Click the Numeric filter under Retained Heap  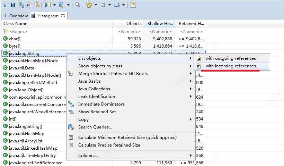(190, 31)
